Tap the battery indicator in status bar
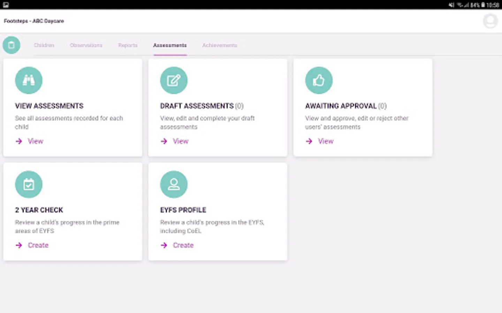 click(x=483, y=5)
